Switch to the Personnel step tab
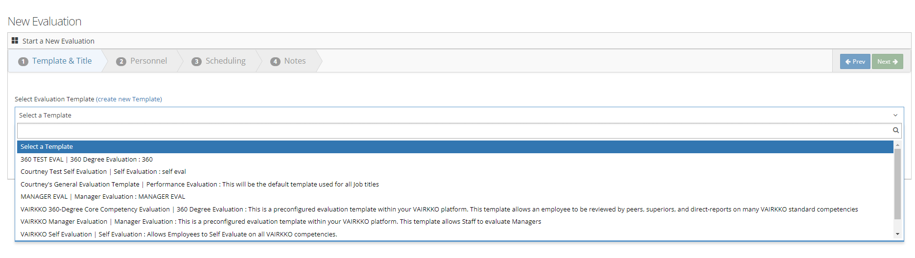The height and width of the screenshot is (258, 915). point(148,61)
